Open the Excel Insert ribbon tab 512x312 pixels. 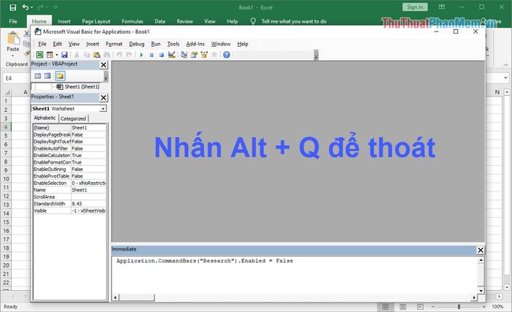point(64,21)
